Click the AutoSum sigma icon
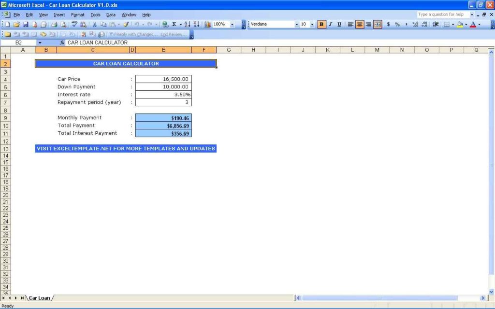The width and height of the screenshot is (495, 309). tap(174, 24)
